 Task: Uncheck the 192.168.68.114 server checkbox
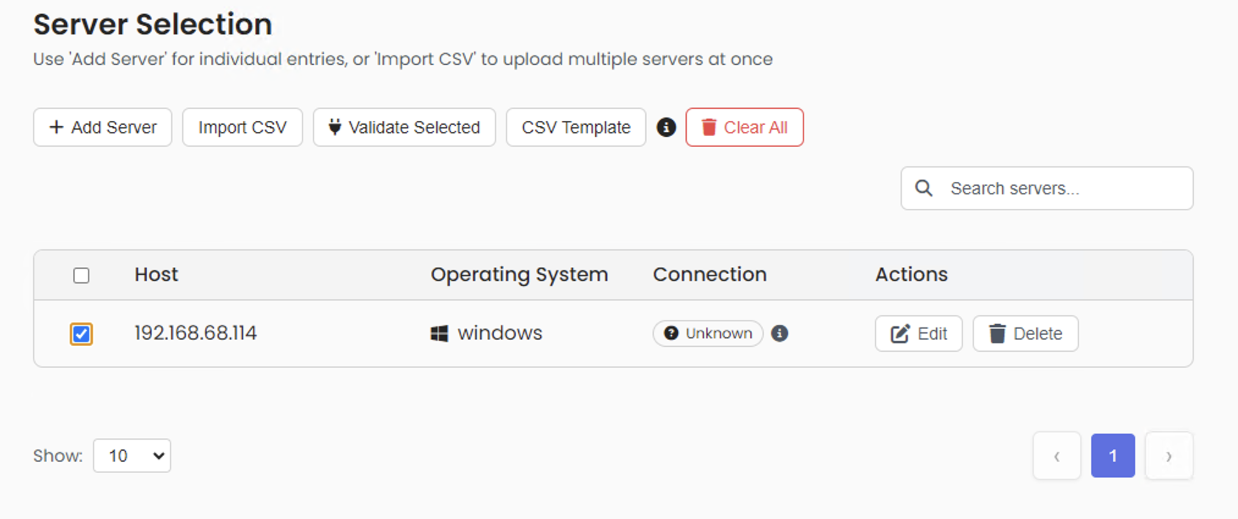(x=81, y=334)
